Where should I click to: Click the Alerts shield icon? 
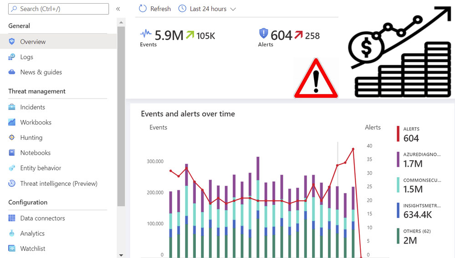pos(264,34)
